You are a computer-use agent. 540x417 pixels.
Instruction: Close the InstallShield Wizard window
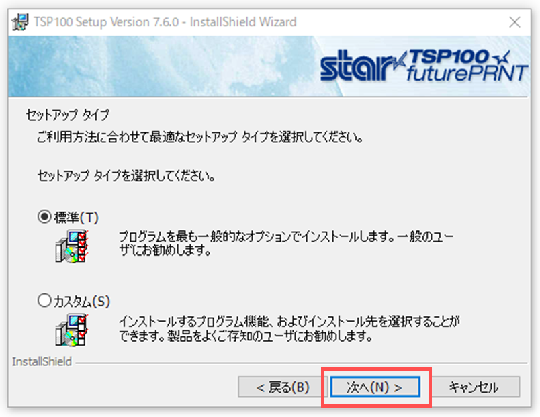[x=515, y=22]
